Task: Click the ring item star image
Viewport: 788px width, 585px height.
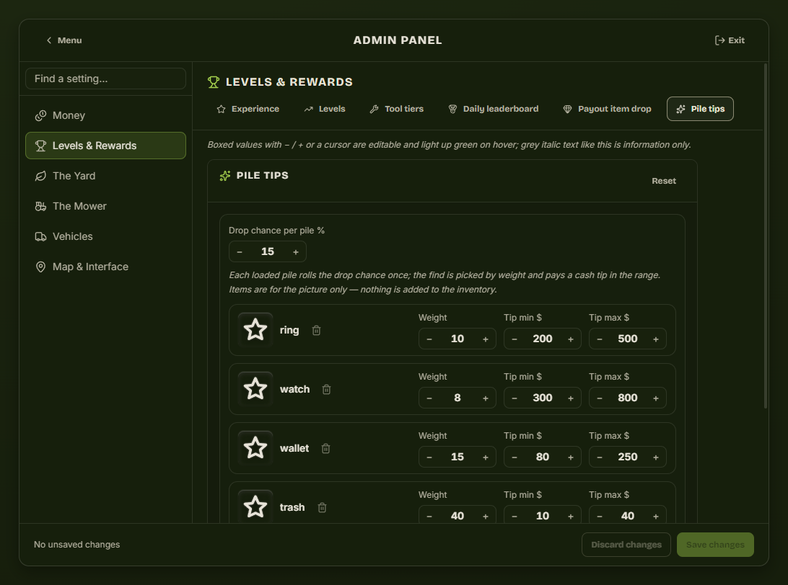Action: pos(255,330)
